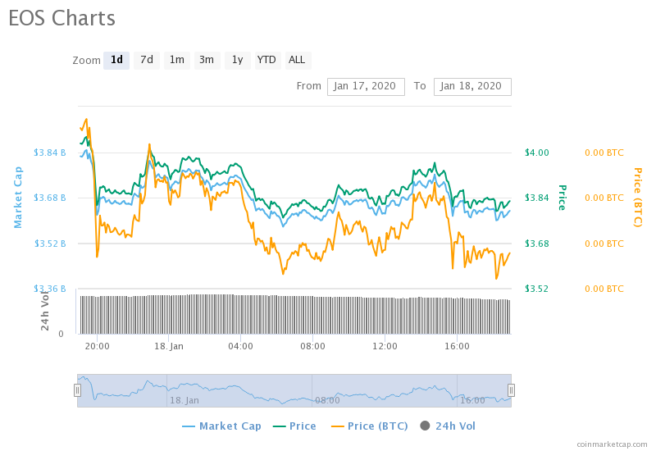The width and height of the screenshot is (656, 451).
Task: Toggle the Price series in legend
Action: tap(294, 426)
